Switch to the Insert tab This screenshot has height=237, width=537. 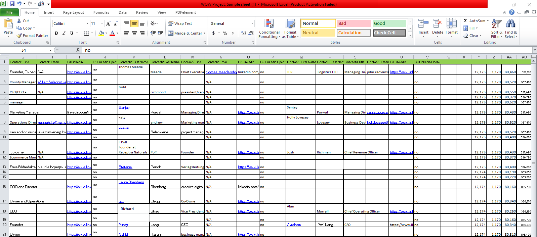49,12
